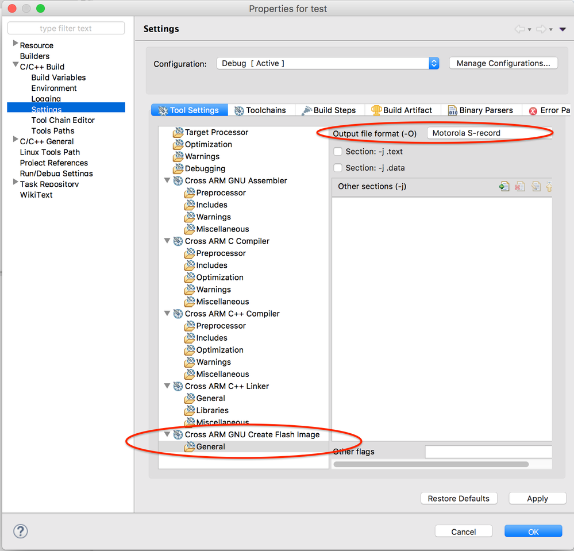This screenshot has width=574, height=551.
Task: Click the Build Steps tab icon
Action: tap(307, 110)
